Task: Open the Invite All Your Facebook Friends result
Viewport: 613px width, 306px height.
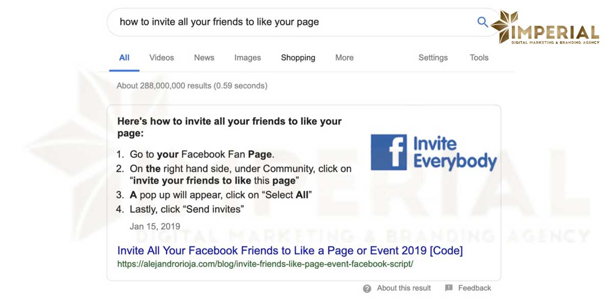Action: point(290,250)
